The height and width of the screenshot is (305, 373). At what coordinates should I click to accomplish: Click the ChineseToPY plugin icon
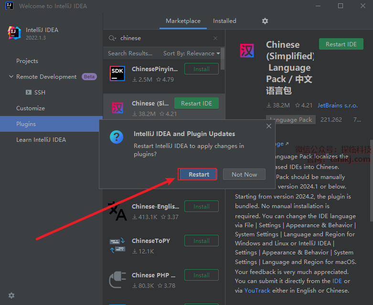[x=117, y=245]
